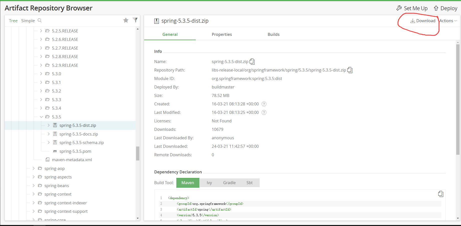Click the Download button
461x226 pixels.
pyautogui.click(x=423, y=21)
